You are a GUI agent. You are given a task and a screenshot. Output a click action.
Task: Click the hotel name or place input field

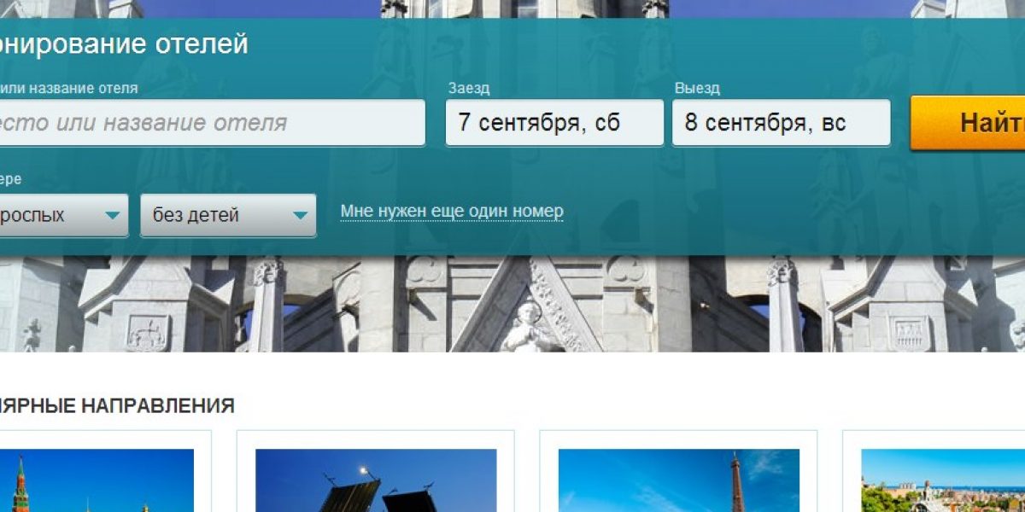pos(212,123)
